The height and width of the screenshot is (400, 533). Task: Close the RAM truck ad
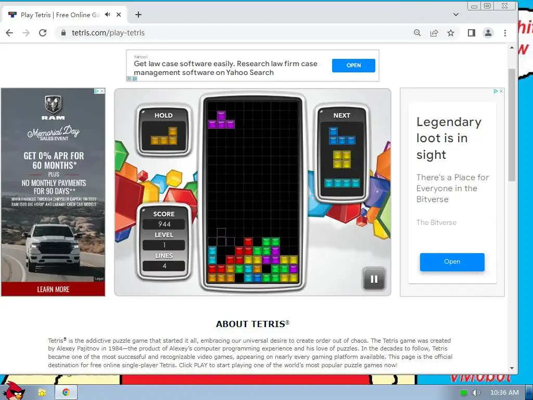[102, 91]
